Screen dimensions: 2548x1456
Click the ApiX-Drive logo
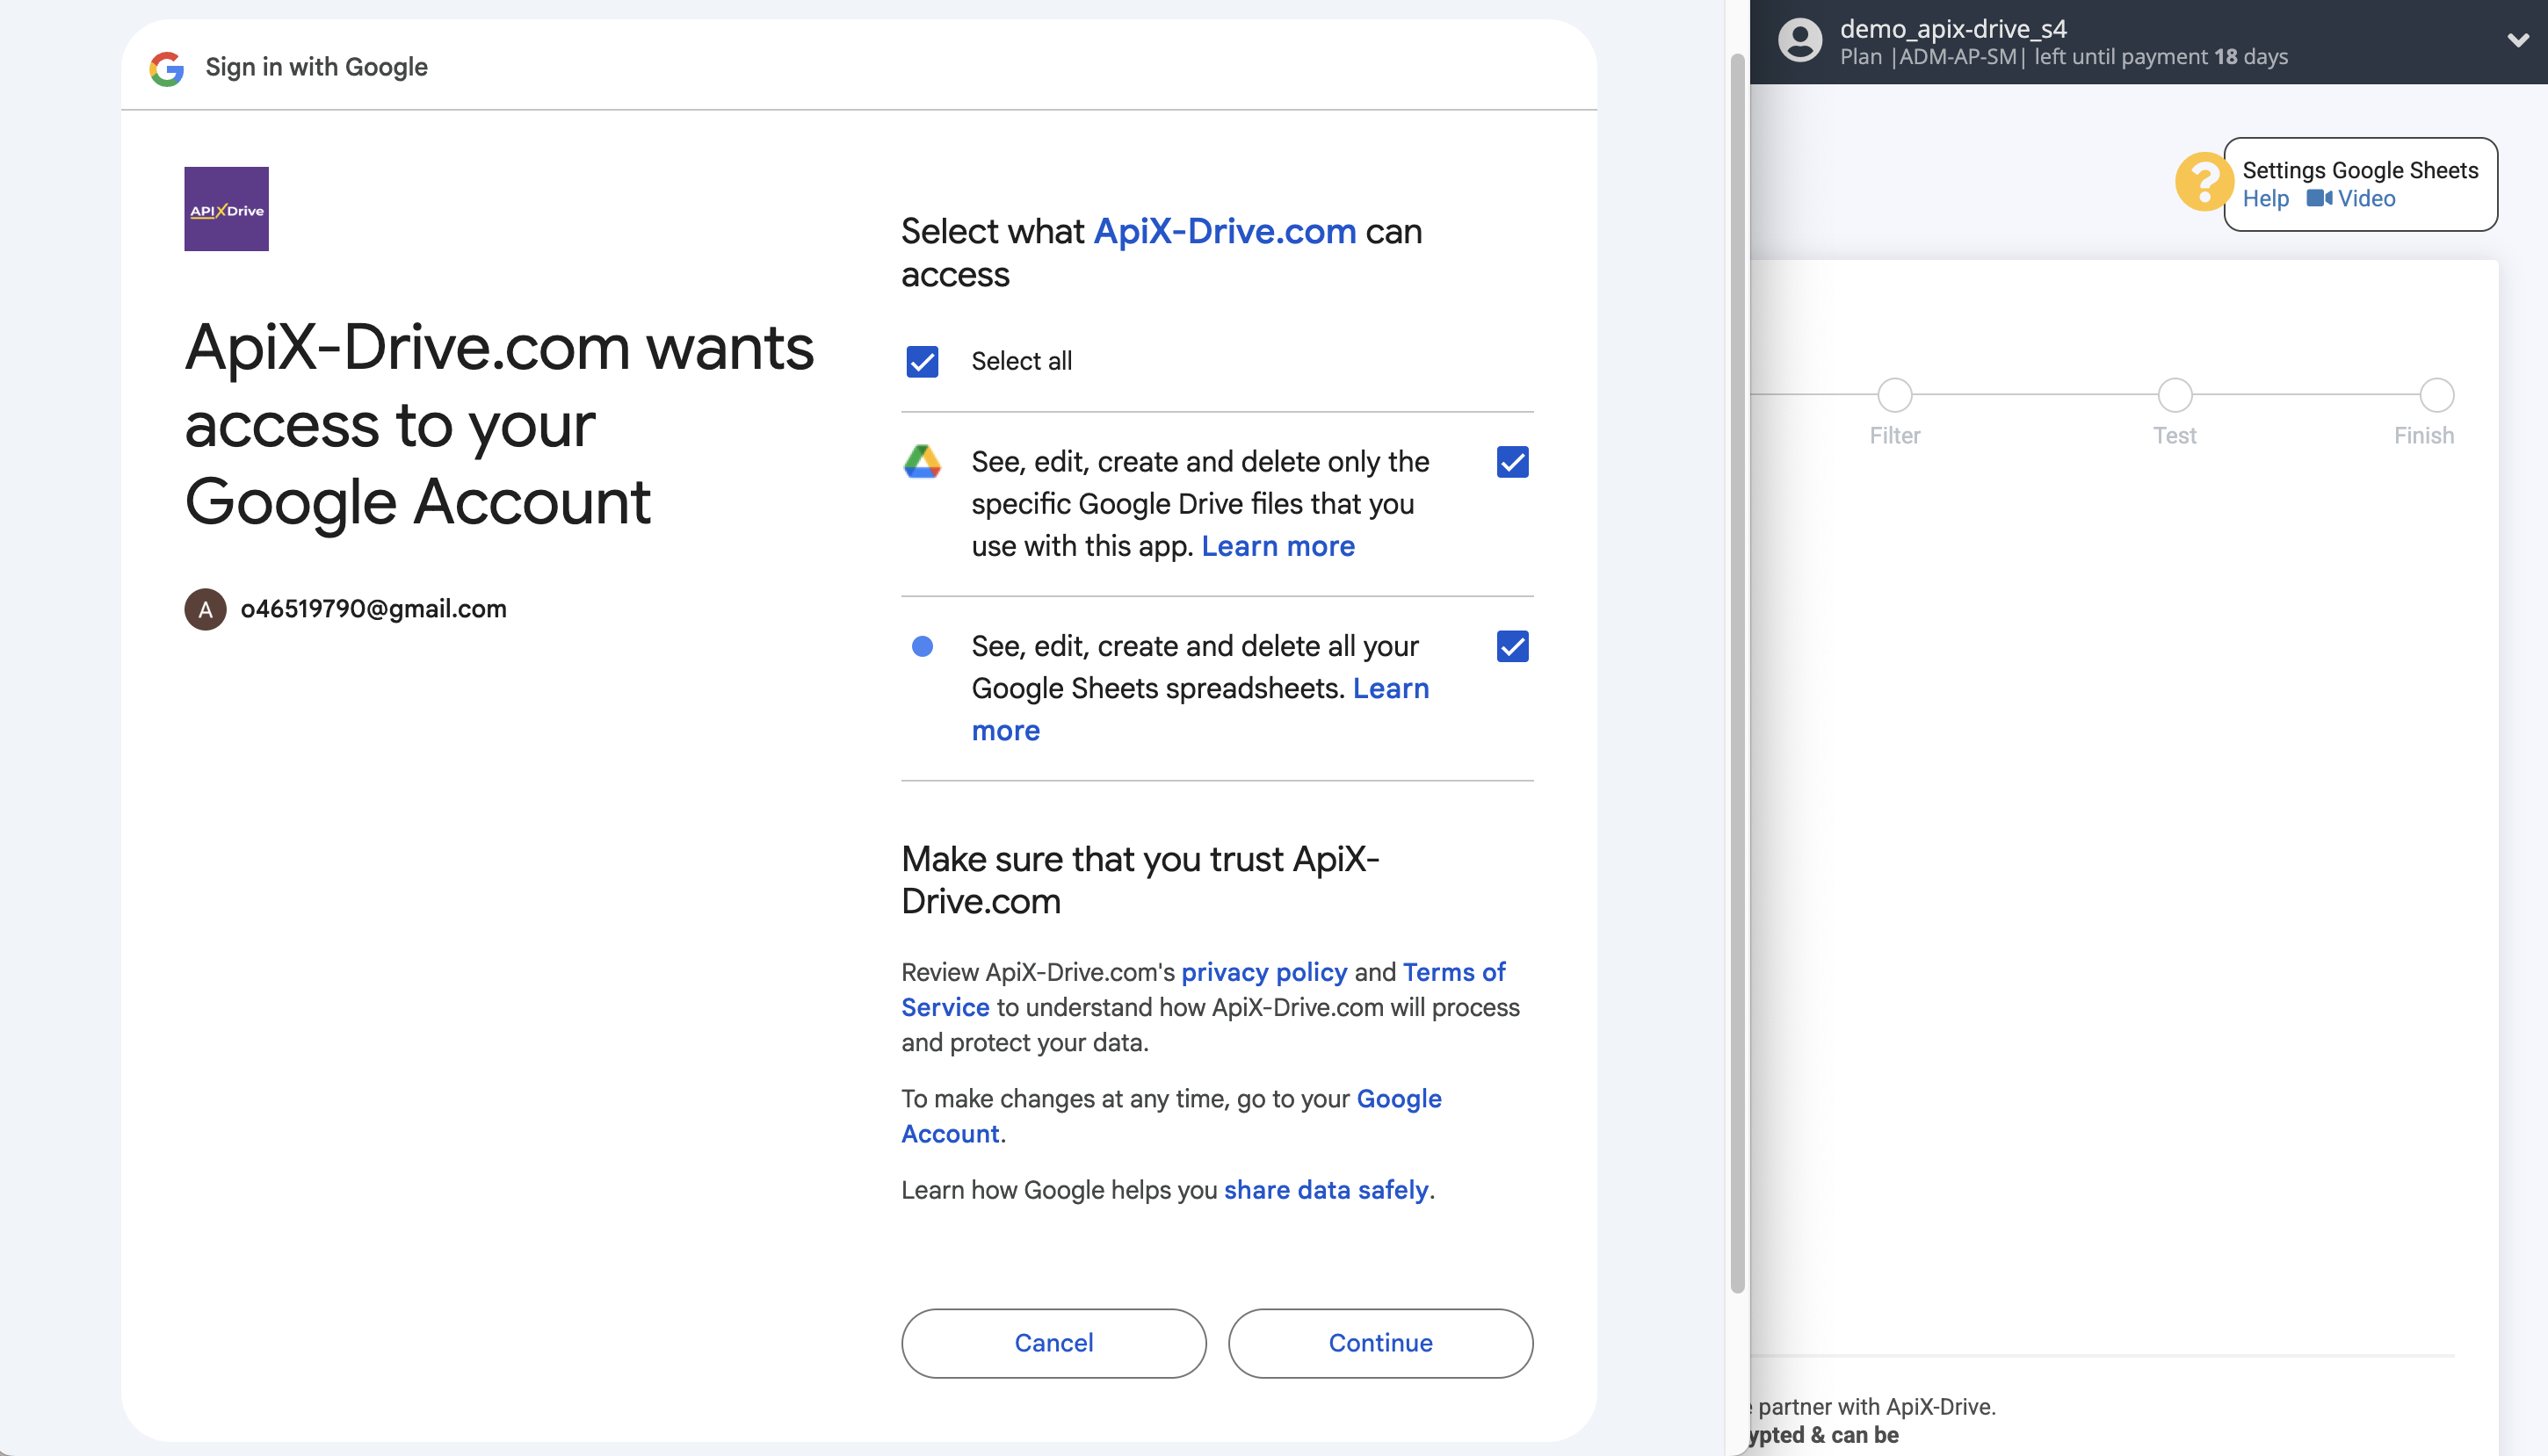click(x=226, y=208)
